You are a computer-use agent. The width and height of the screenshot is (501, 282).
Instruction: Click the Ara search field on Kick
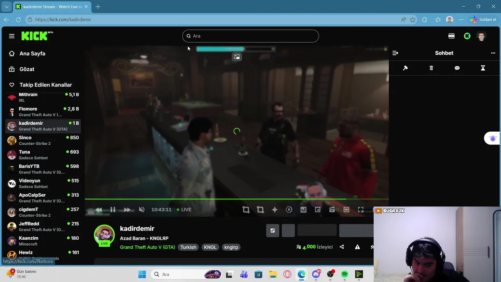click(250, 36)
